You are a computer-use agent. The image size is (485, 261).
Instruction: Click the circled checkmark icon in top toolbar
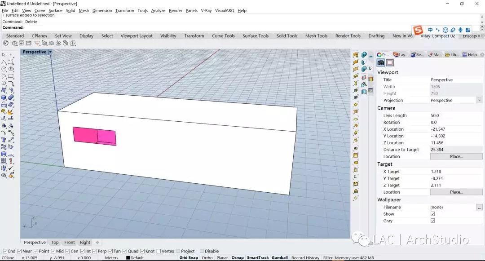coord(5,43)
